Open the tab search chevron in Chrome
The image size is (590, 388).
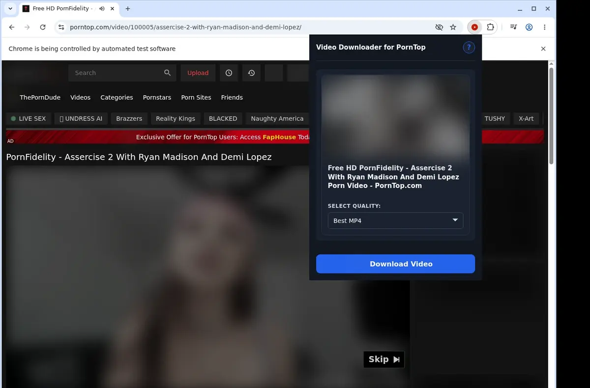[x=10, y=9]
